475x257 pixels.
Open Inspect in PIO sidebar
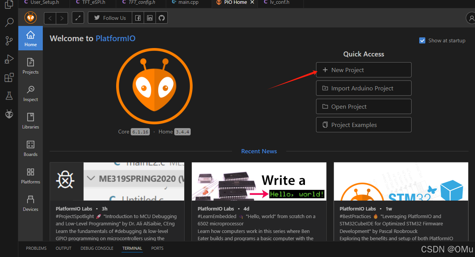(x=31, y=93)
